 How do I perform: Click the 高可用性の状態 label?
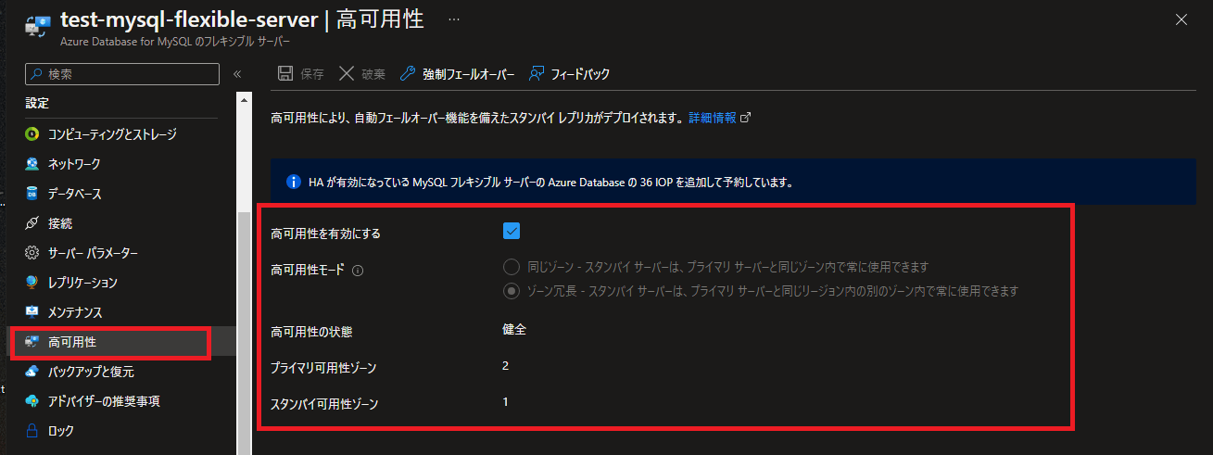click(x=313, y=331)
